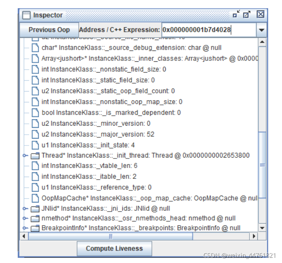Click the horizontal scrollbar left arrow
282x263 pixels.
(x=24, y=236)
